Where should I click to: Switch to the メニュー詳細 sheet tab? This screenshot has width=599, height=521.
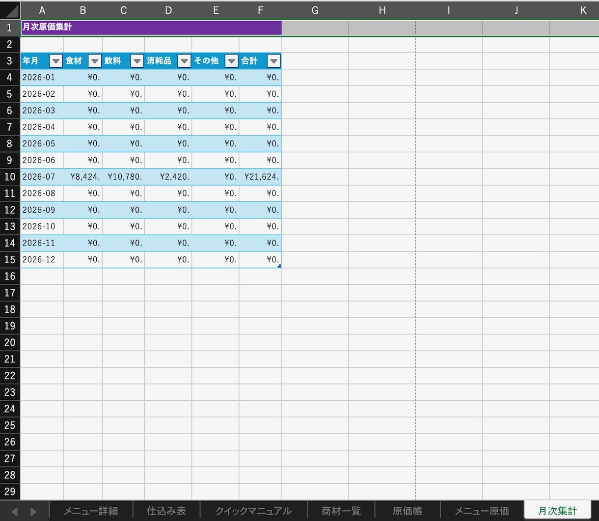pyautogui.click(x=91, y=511)
